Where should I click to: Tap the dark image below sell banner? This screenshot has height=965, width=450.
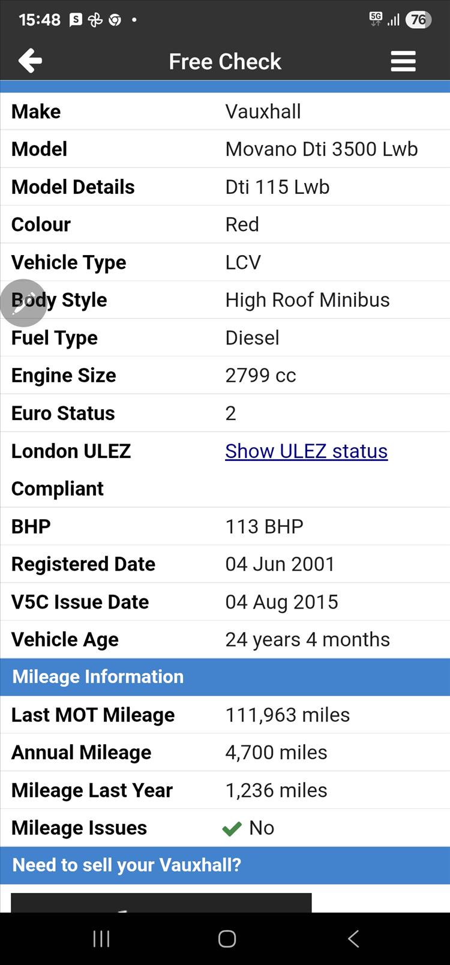[x=161, y=903]
